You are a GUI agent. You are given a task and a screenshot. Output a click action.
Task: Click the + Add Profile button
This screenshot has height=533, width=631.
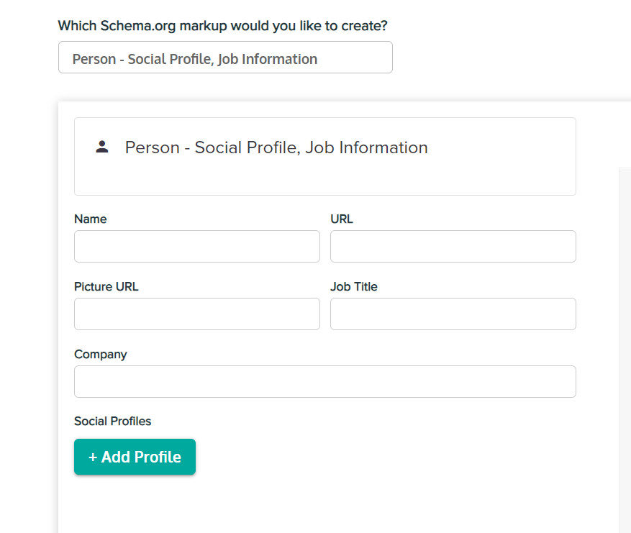click(x=135, y=457)
